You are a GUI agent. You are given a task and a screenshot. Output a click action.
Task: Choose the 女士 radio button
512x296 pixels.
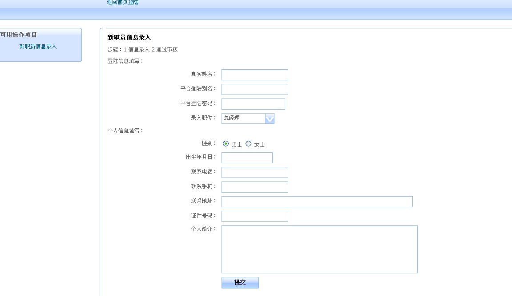[x=249, y=144]
